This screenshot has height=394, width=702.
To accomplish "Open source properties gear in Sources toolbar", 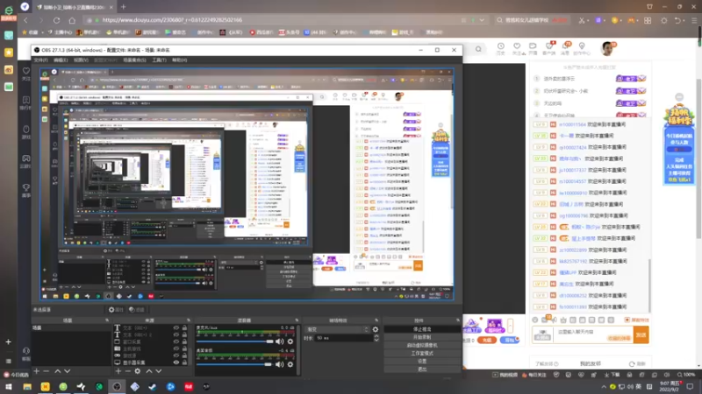I will point(138,371).
